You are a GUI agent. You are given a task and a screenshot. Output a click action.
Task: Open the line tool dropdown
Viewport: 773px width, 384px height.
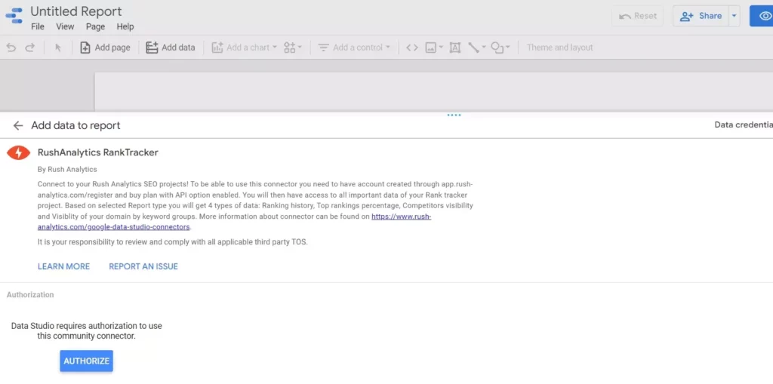click(477, 48)
